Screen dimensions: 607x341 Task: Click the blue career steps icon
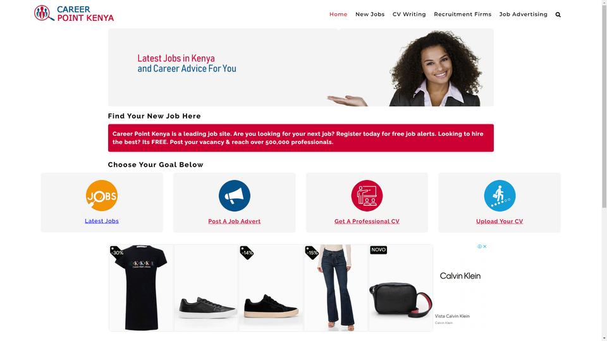pos(500,196)
